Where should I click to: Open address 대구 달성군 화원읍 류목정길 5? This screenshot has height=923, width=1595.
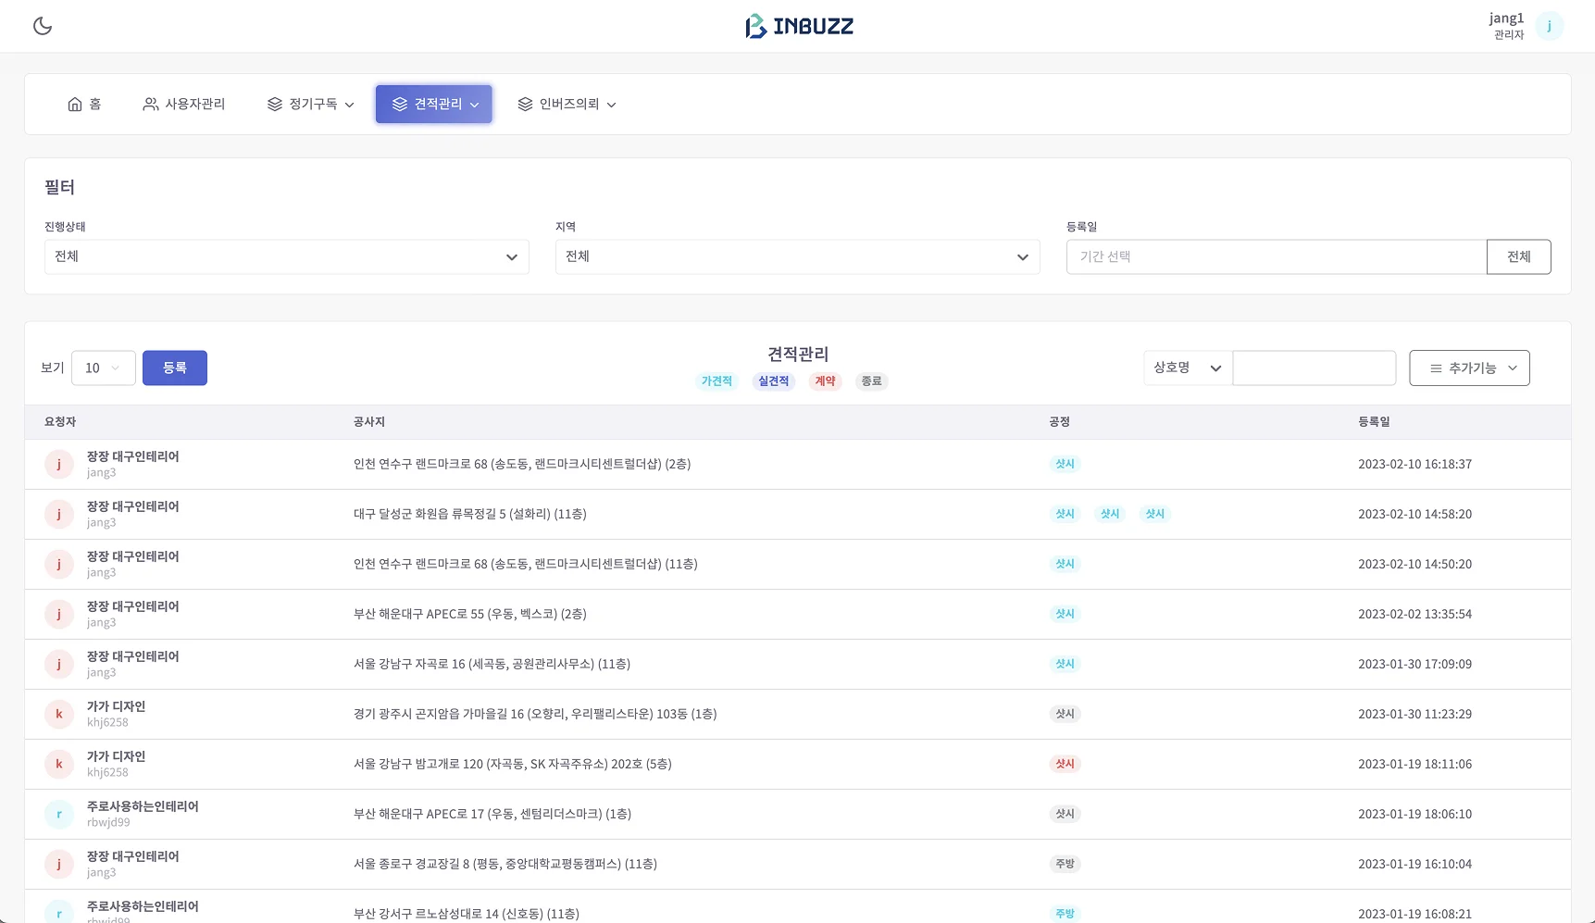470,514
